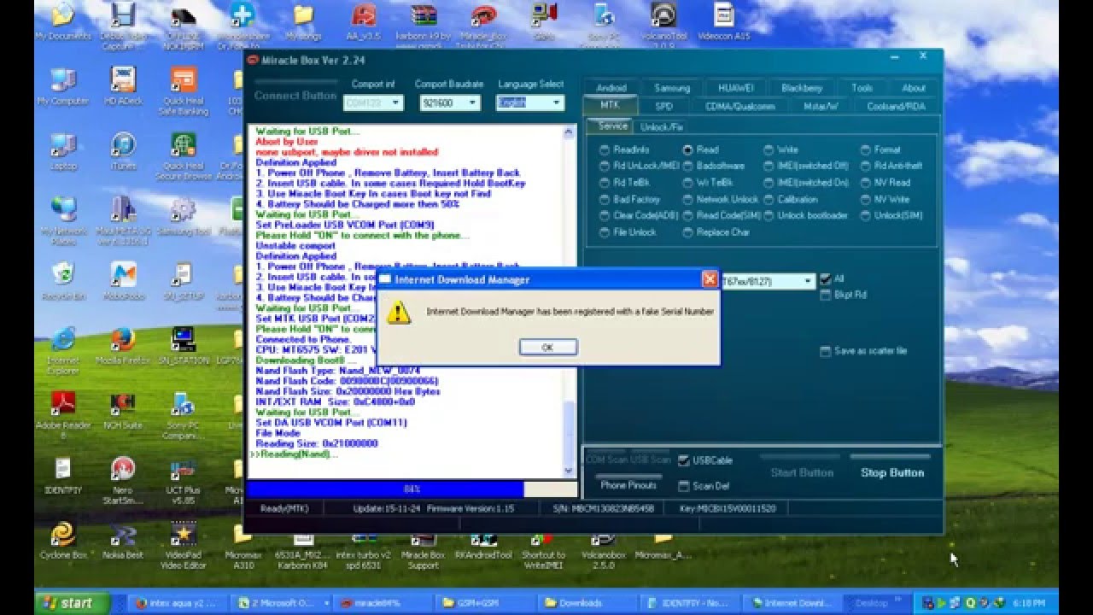Switch to the HUAWEI tab
The image size is (1093, 615).
(x=735, y=88)
